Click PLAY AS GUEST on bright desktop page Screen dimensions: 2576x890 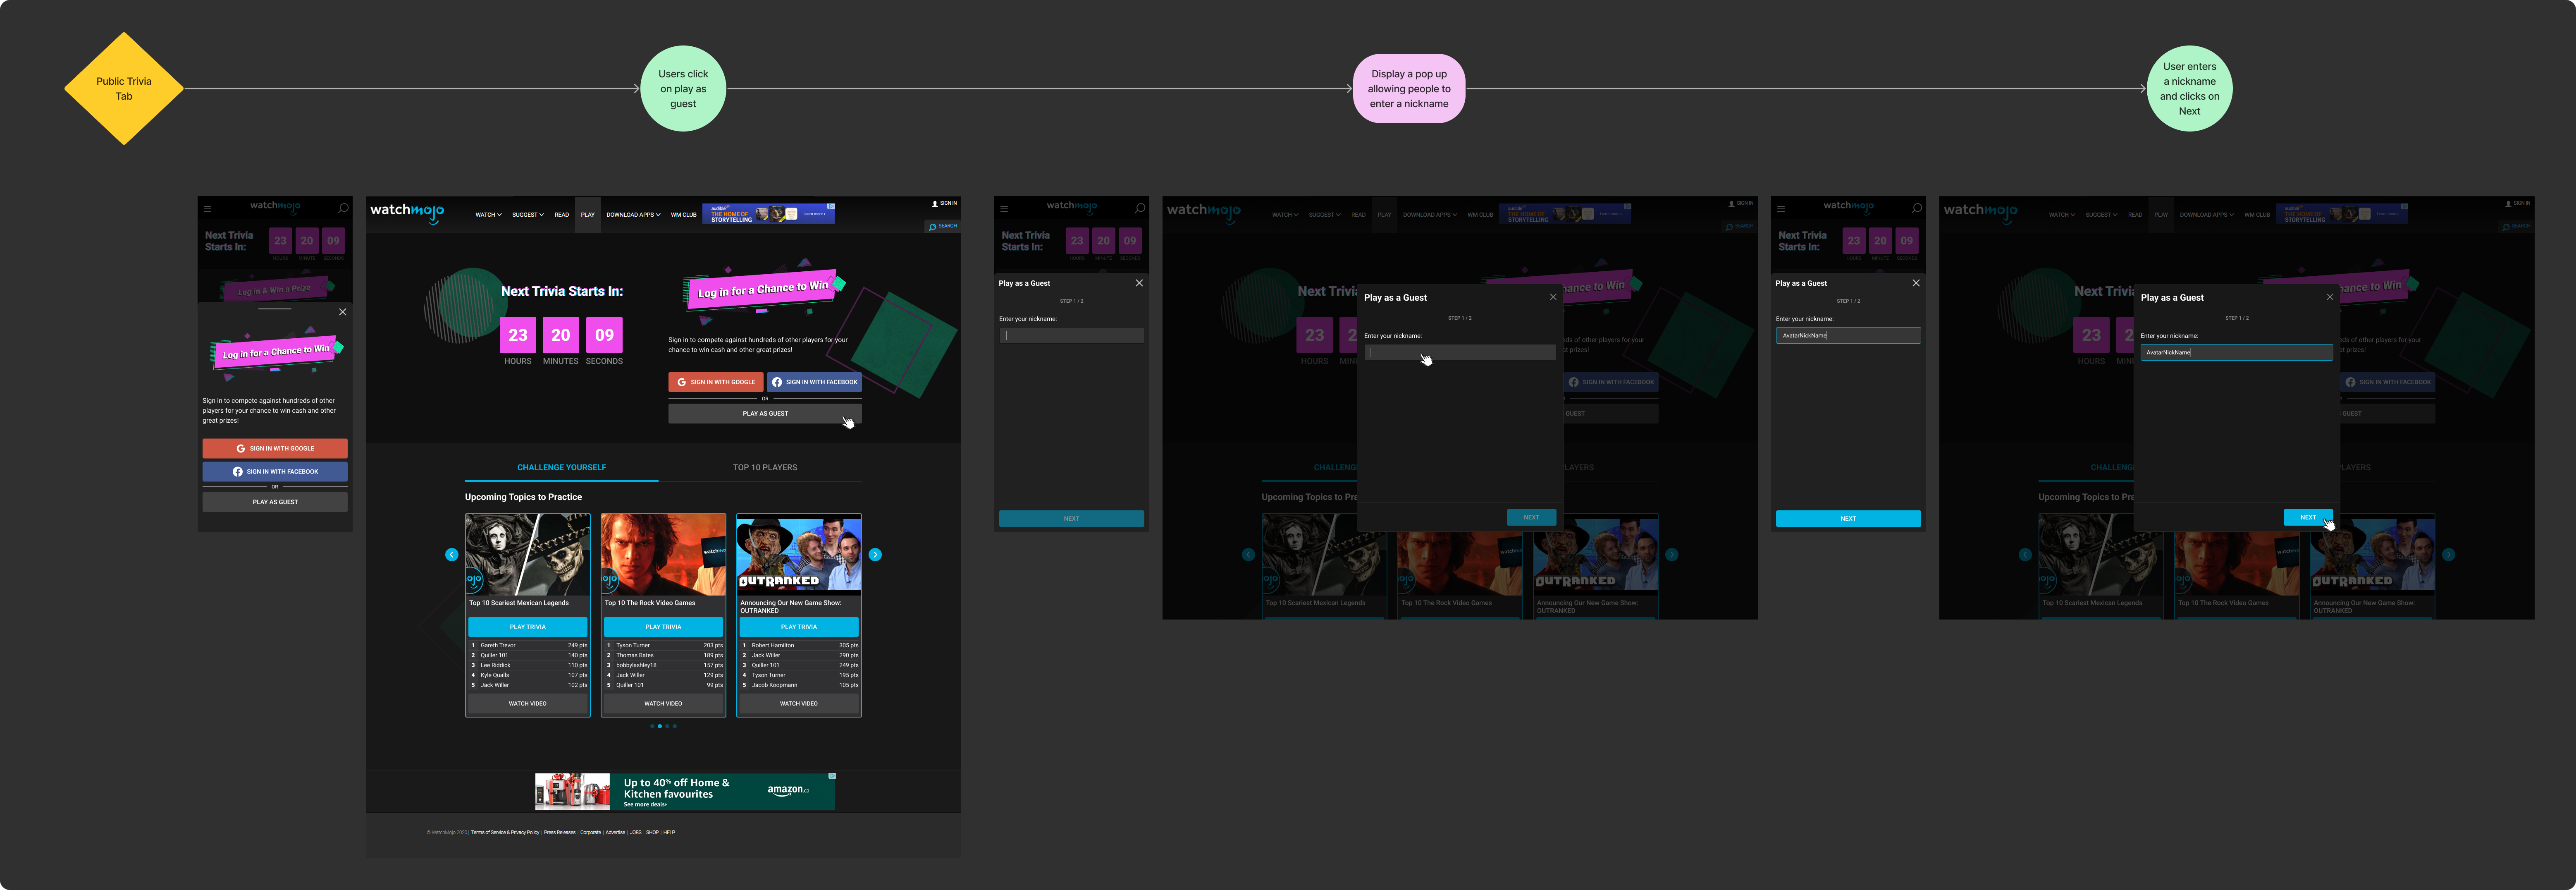(765, 413)
